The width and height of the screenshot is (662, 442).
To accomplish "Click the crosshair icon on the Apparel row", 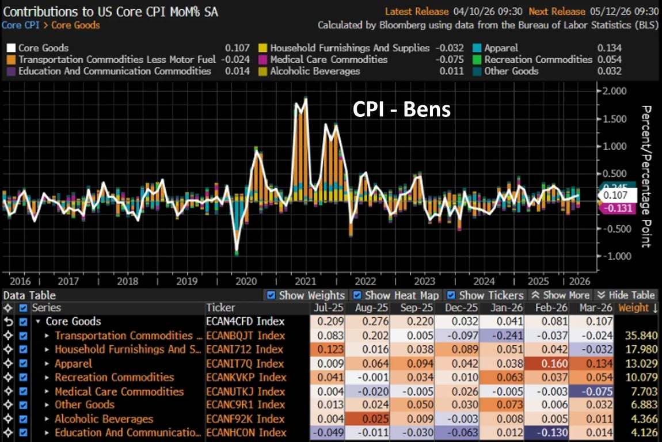I will point(7,364).
